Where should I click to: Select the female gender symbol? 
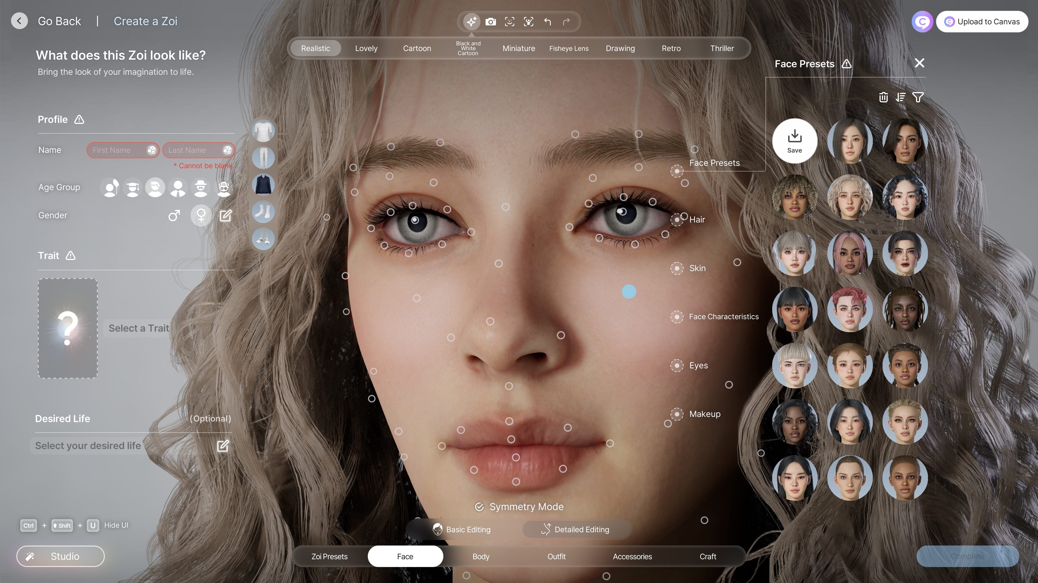coord(201,216)
